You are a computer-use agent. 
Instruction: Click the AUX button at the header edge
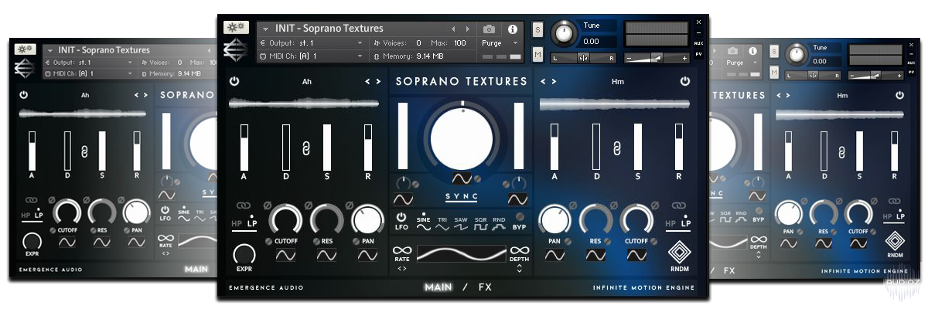698,43
